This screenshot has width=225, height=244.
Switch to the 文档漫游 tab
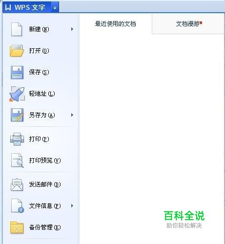pyautogui.click(x=189, y=24)
